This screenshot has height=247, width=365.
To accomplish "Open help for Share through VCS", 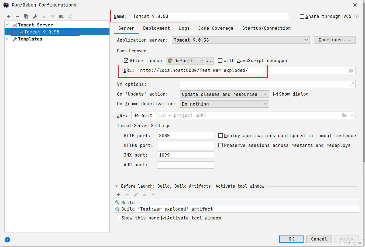I will click(356, 16).
